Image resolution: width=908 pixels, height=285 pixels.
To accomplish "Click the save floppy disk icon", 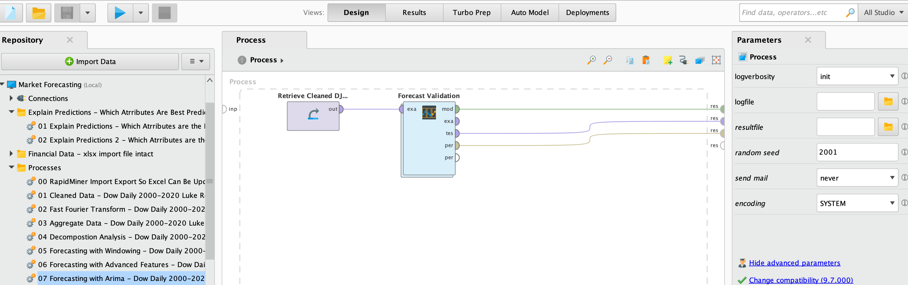I will click(x=67, y=13).
